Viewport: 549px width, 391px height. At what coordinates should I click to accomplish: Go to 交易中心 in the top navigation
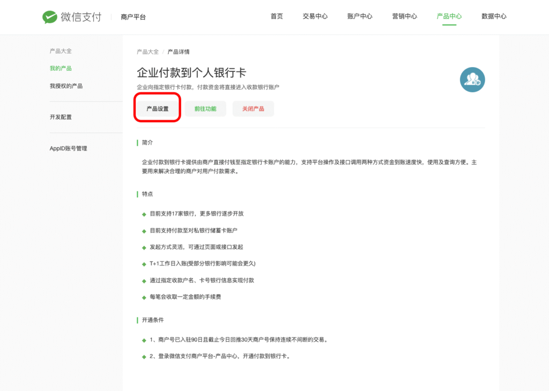317,16
